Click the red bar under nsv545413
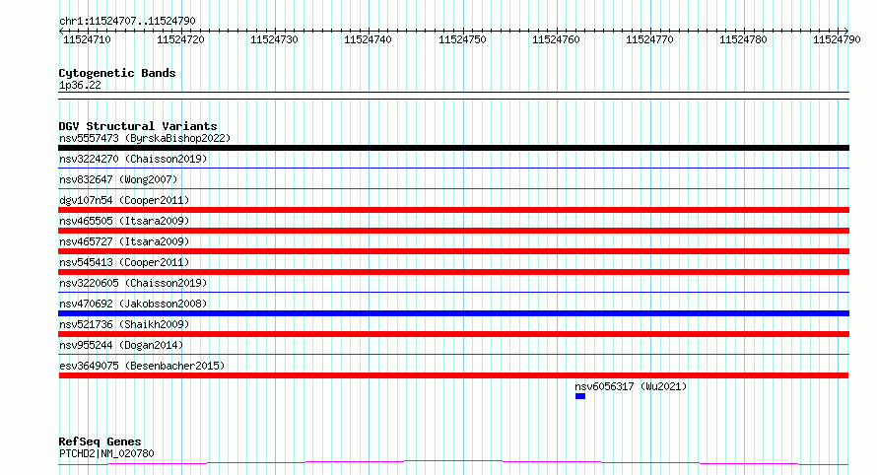The image size is (877, 475). (x=453, y=272)
